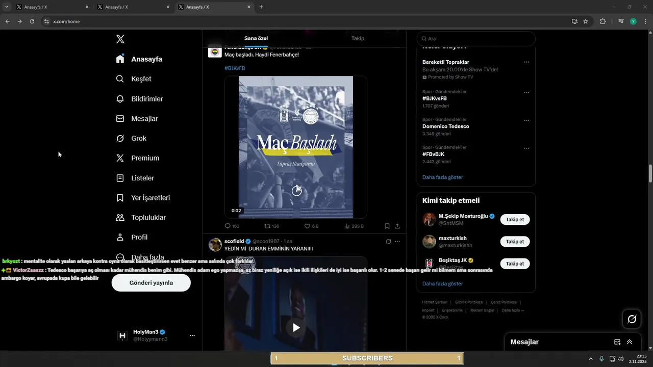Open the tab search dropdown arrow
The height and width of the screenshot is (367, 653).
pos(7,7)
